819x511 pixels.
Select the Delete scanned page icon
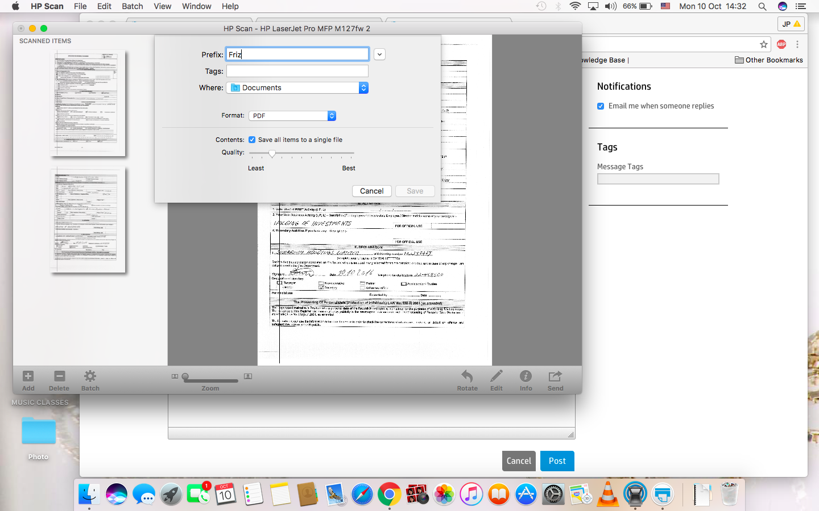tap(59, 376)
